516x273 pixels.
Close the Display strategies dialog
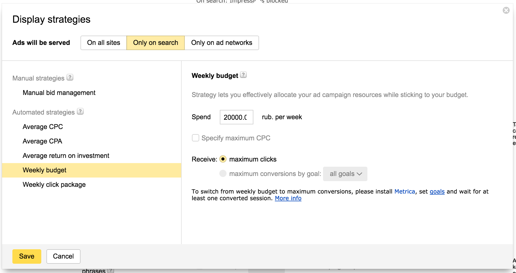point(506,10)
